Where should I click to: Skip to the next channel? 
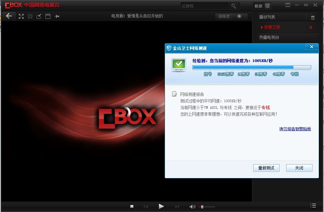[177, 206]
